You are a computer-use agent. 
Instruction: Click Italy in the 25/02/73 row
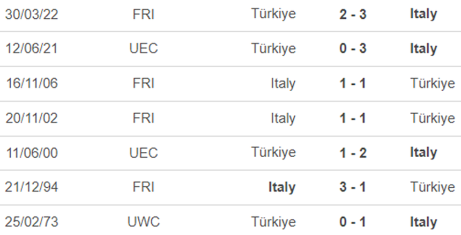423,222
